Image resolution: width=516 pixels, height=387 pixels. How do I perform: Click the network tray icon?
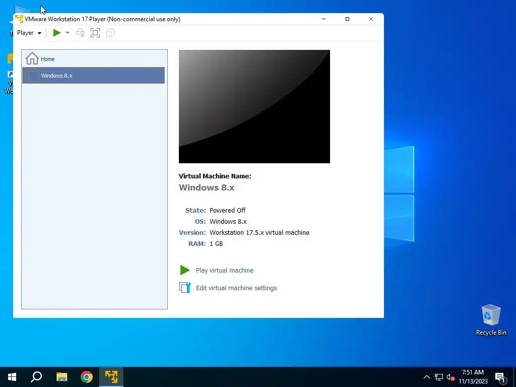click(x=439, y=377)
